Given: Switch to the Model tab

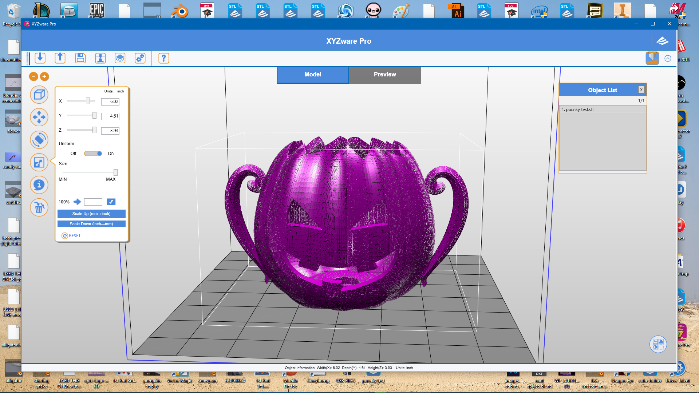Looking at the screenshot, I should pyautogui.click(x=312, y=75).
